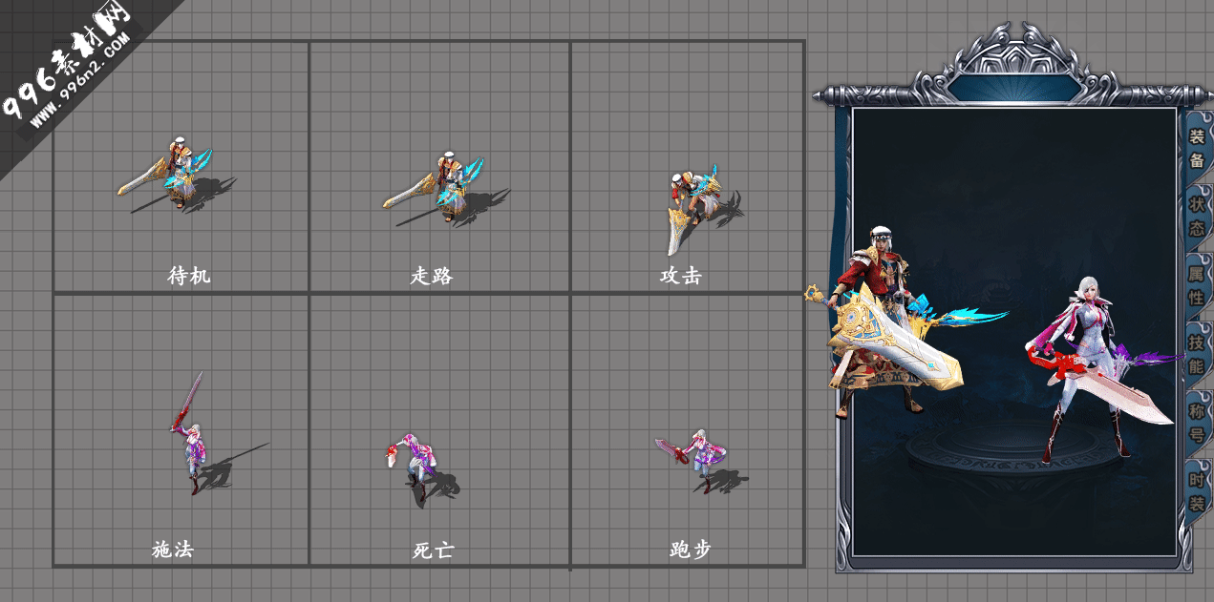The width and height of the screenshot is (1214, 602).
Task: Switch to the 称号 tab
Action: click(1197, 423)
